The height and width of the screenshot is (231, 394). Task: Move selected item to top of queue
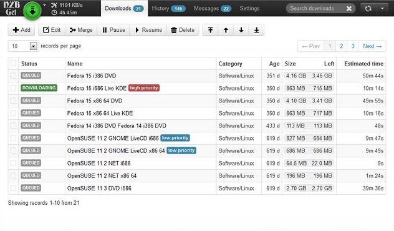(x=210, y=30)
